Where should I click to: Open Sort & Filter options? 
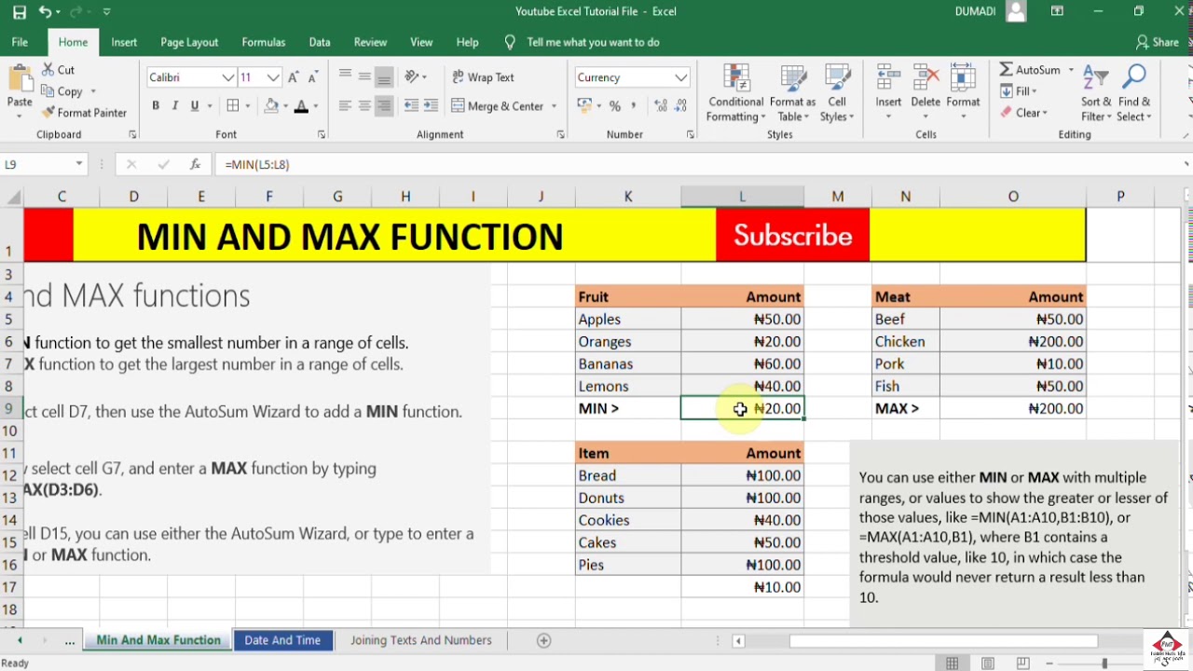[1096, 91]
